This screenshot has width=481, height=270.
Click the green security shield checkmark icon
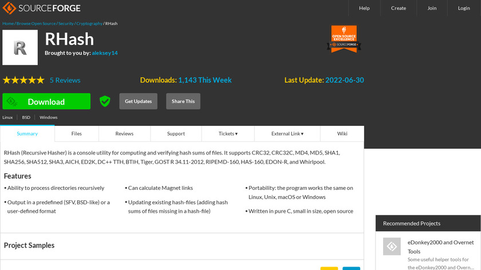105,101
